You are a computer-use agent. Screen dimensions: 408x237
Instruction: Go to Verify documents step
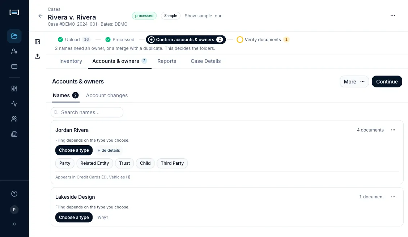[x=263, y=39]
